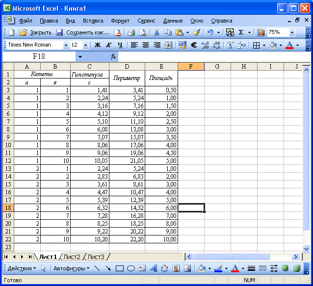The width and height of the screenshot is (313, 286).
Task: Click the red font color button
Action: point(289,45)
